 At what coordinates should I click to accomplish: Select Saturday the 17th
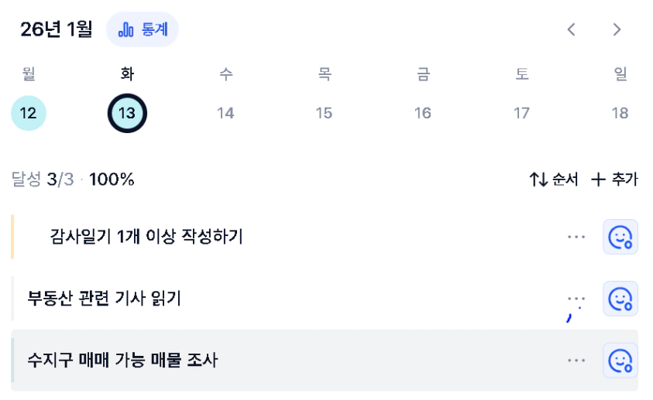pos(521,113)
